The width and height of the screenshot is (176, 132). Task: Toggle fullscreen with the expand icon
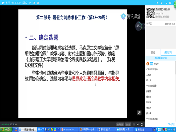142,124
